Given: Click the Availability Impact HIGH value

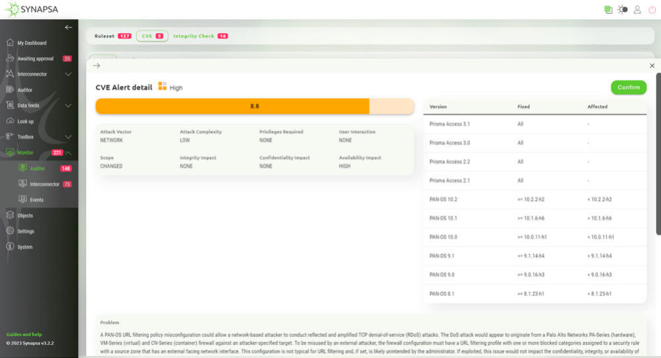Looking at the screenshot, I should pos(344,166).
